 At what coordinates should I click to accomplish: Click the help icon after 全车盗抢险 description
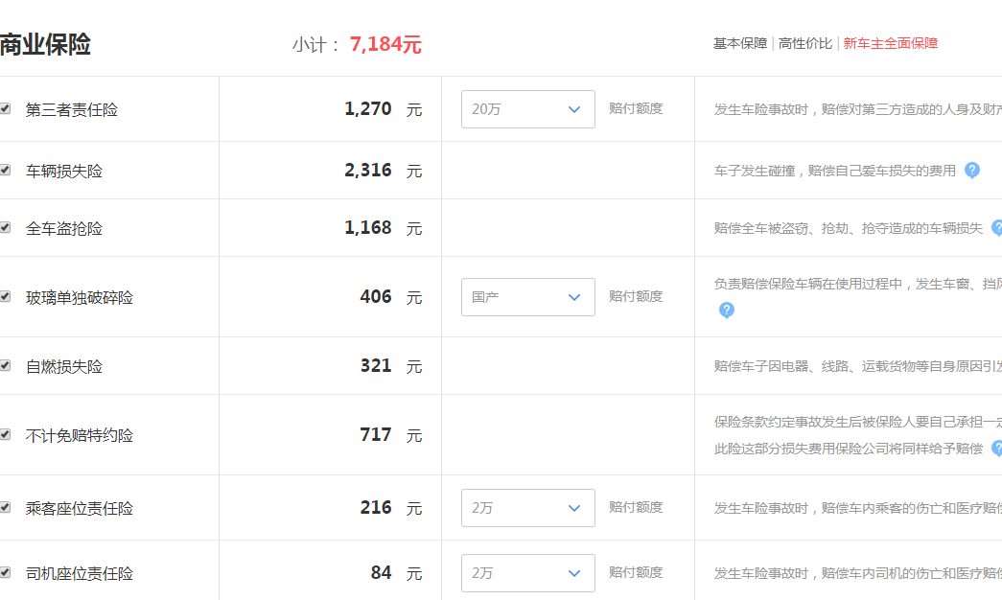997,227
